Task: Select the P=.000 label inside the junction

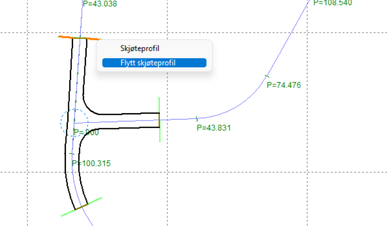Action: [86, 132]
